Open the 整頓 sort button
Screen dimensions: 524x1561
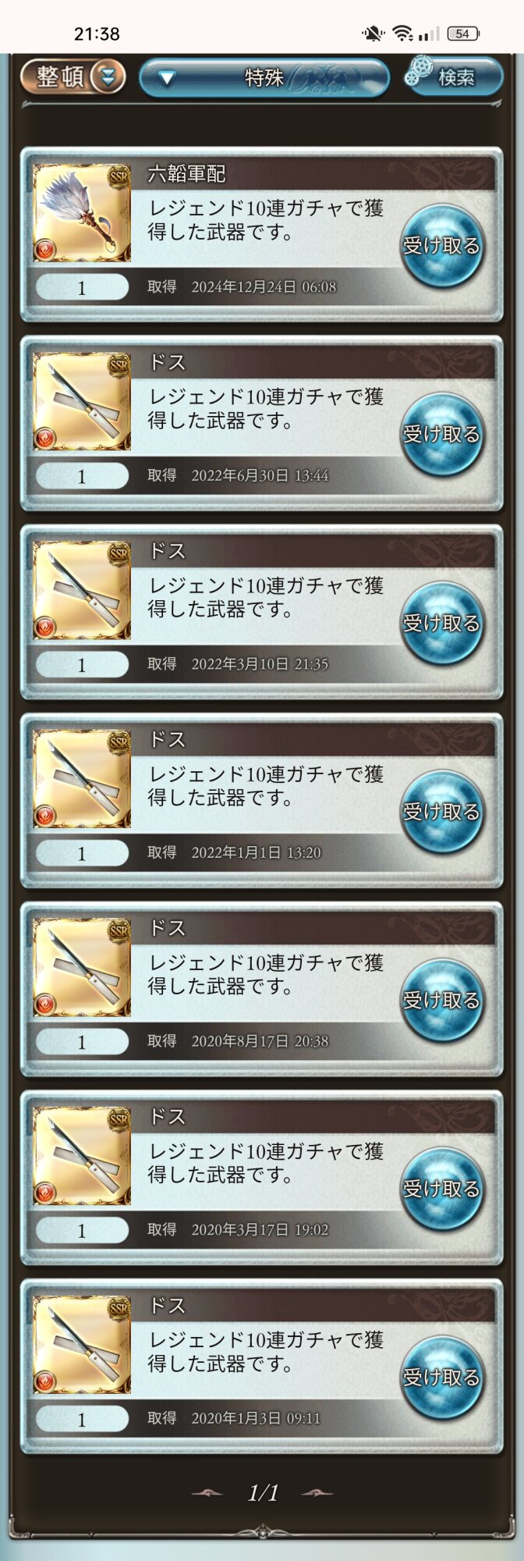[73, 77]
